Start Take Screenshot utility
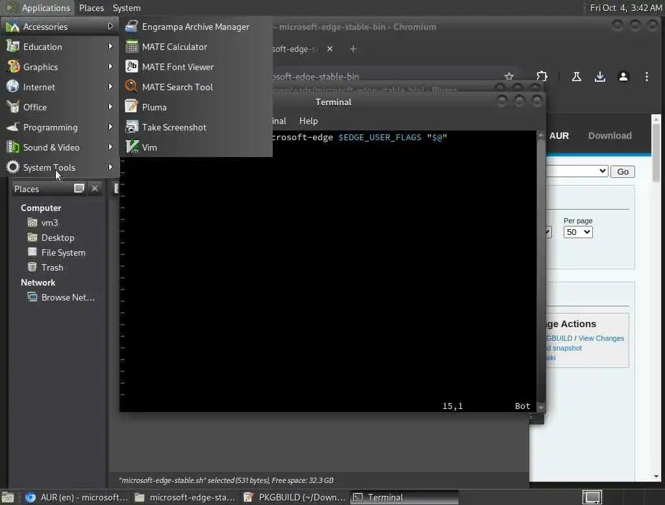 (x=195, y=127)
